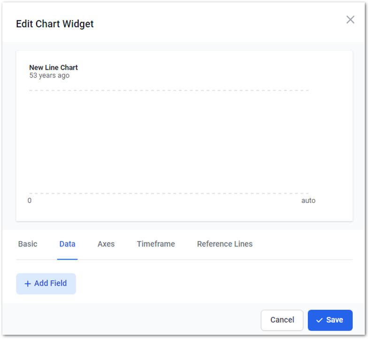
Task: Click the plus icon beside Add Field
Action: pyautogui.click(x=28, y=284)
